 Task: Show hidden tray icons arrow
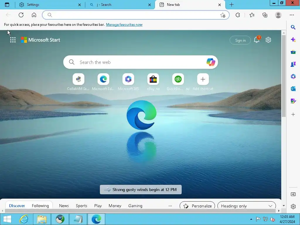pyautogui.click(x=251, y=219)
